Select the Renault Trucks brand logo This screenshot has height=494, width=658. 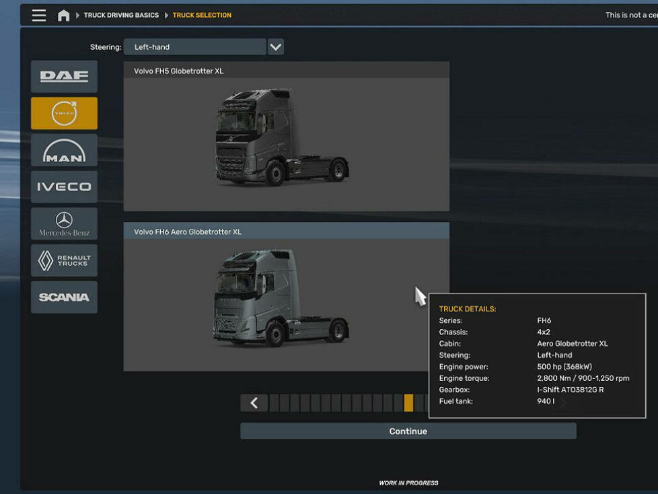click(x=64, y=260)
